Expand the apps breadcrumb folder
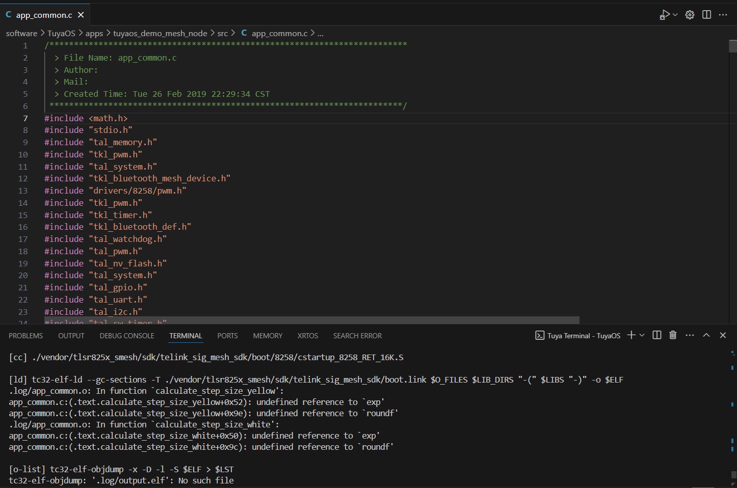The width and height of the screenshot is (737, 488). point(94,33)
